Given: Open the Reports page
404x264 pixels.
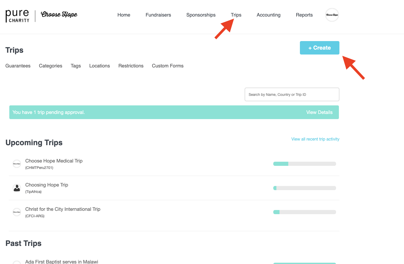Looking at the screenshot, I should coord(304,15).
